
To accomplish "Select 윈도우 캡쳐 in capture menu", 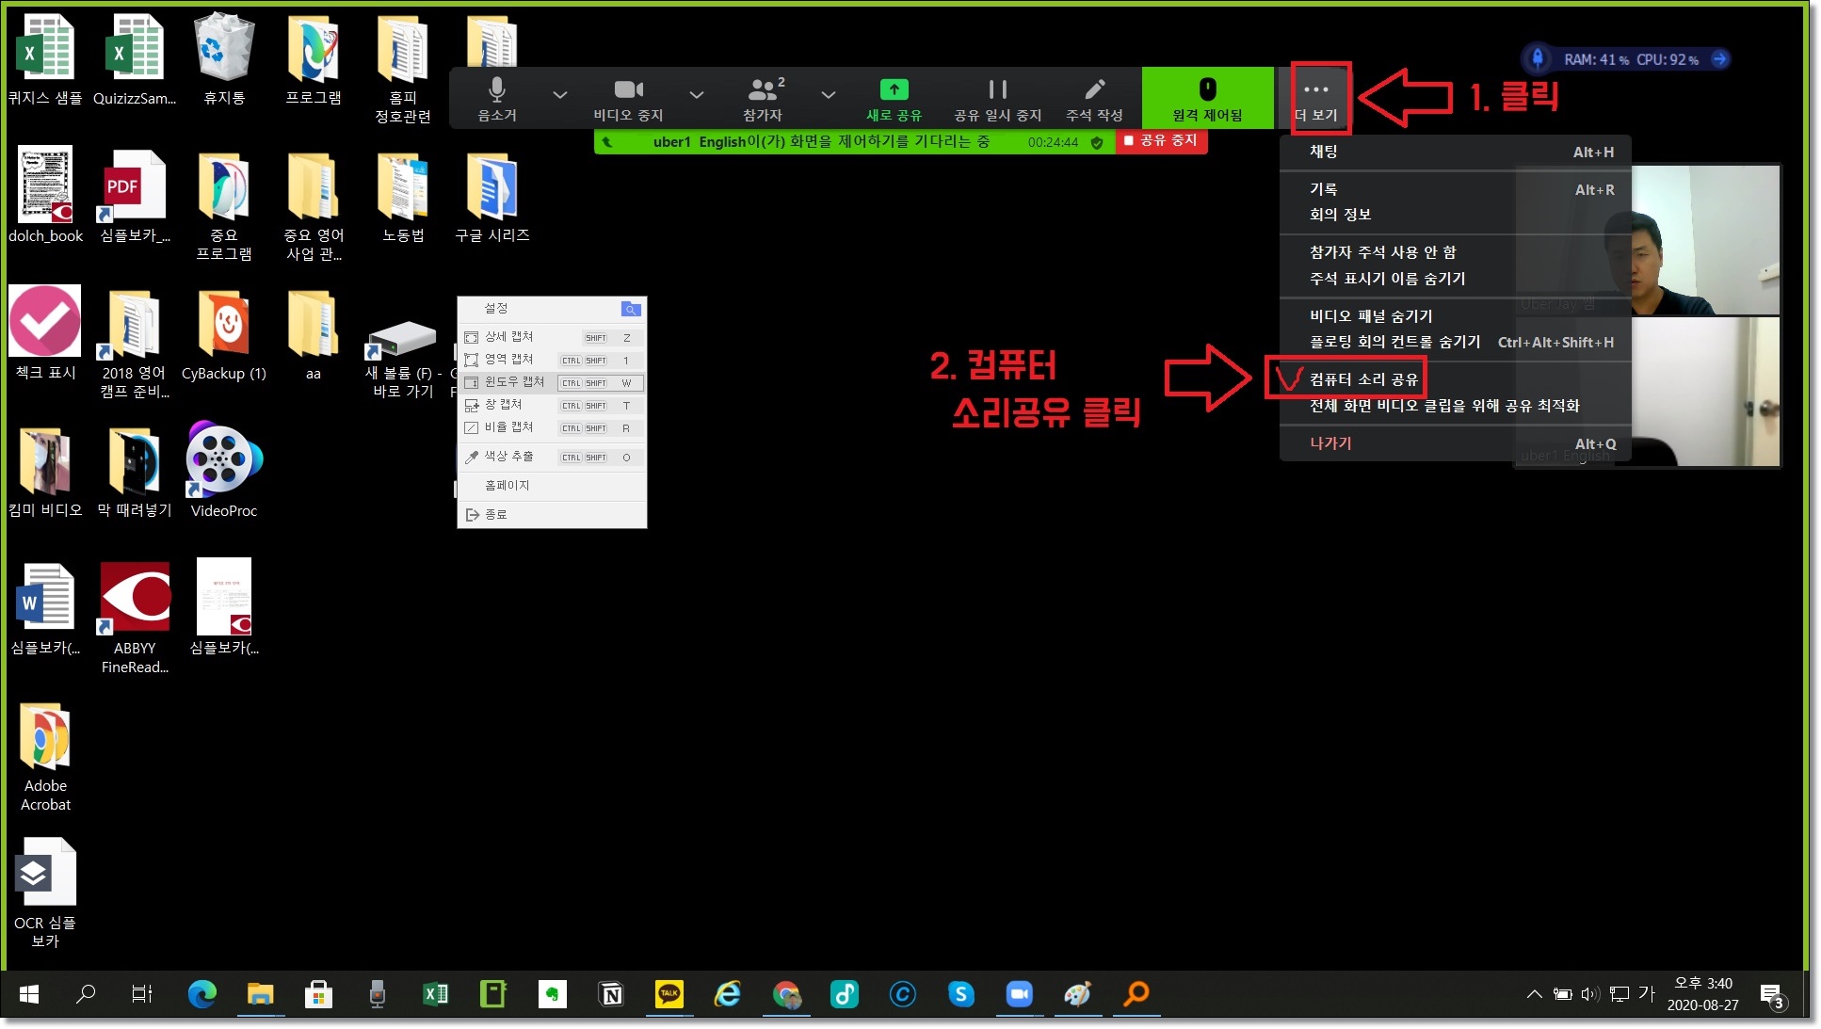I will 552,382.
